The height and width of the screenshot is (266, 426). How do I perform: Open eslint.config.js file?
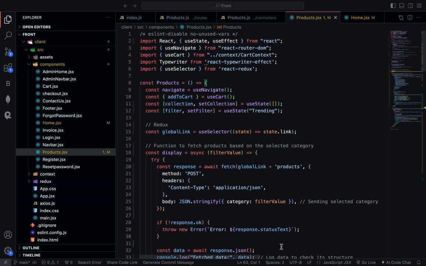click(x=66, y=233)
